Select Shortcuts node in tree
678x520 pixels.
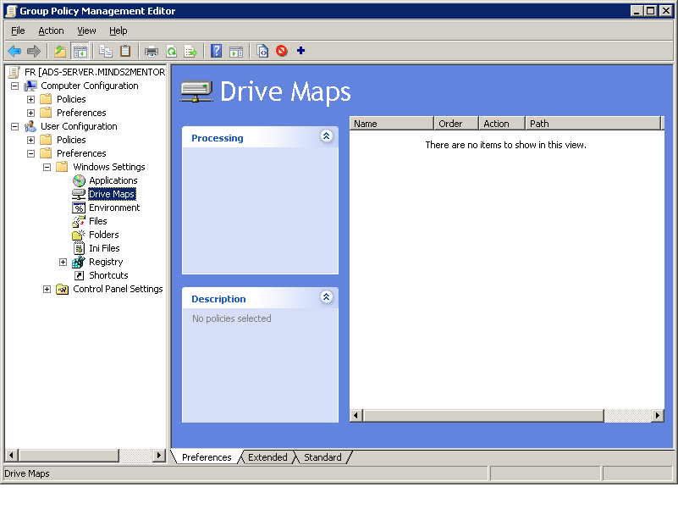108,275
